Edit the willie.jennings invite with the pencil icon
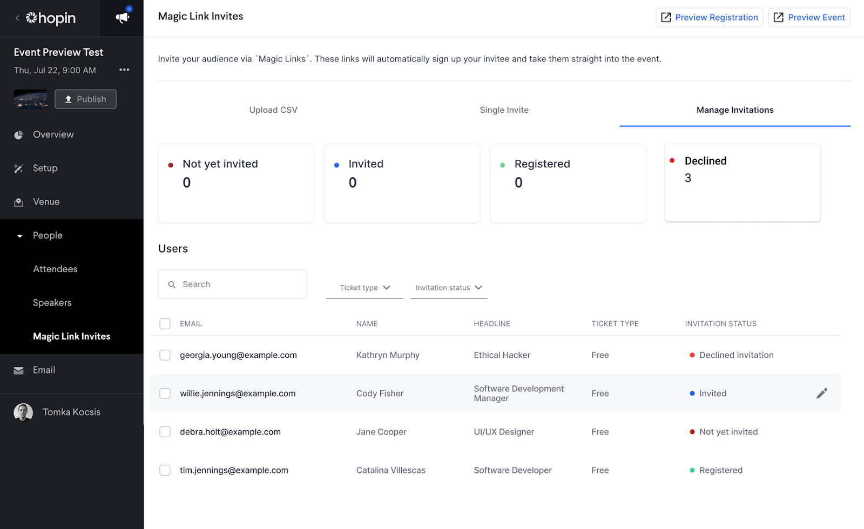The height and width of the screenshot is (529, 864). click(x=822, y=394)
